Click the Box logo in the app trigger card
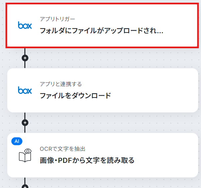This screenshot has width=201, height=188. tap(25, 25)
